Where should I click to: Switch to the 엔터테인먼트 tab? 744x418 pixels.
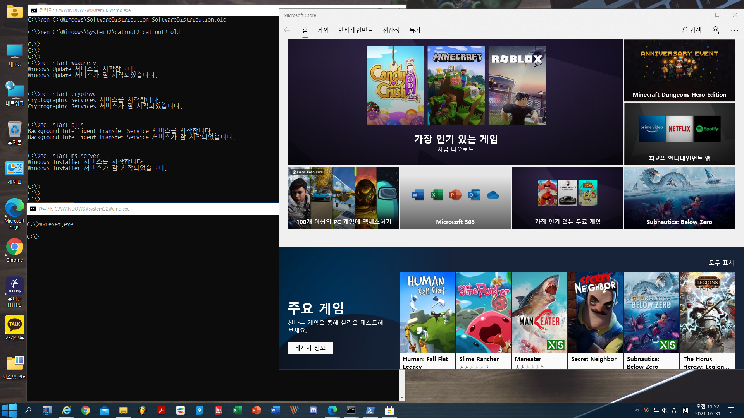click(356, 30)
